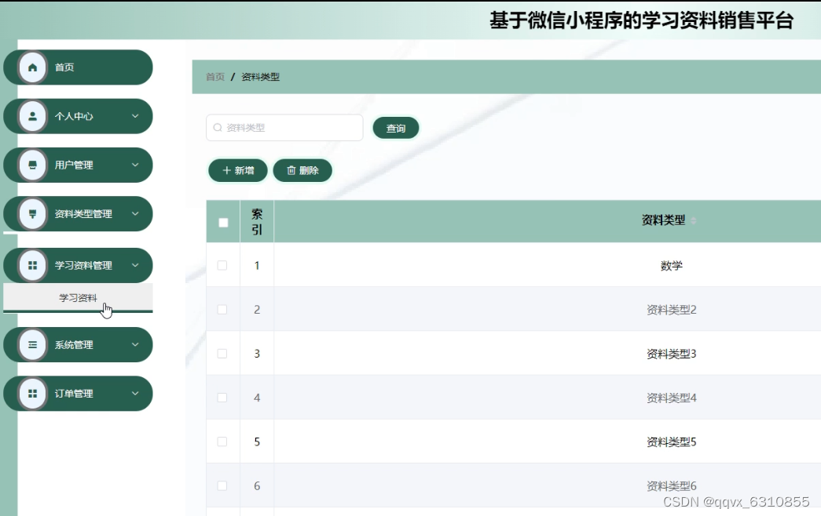Click the 查询 button

tap(395, 127)
